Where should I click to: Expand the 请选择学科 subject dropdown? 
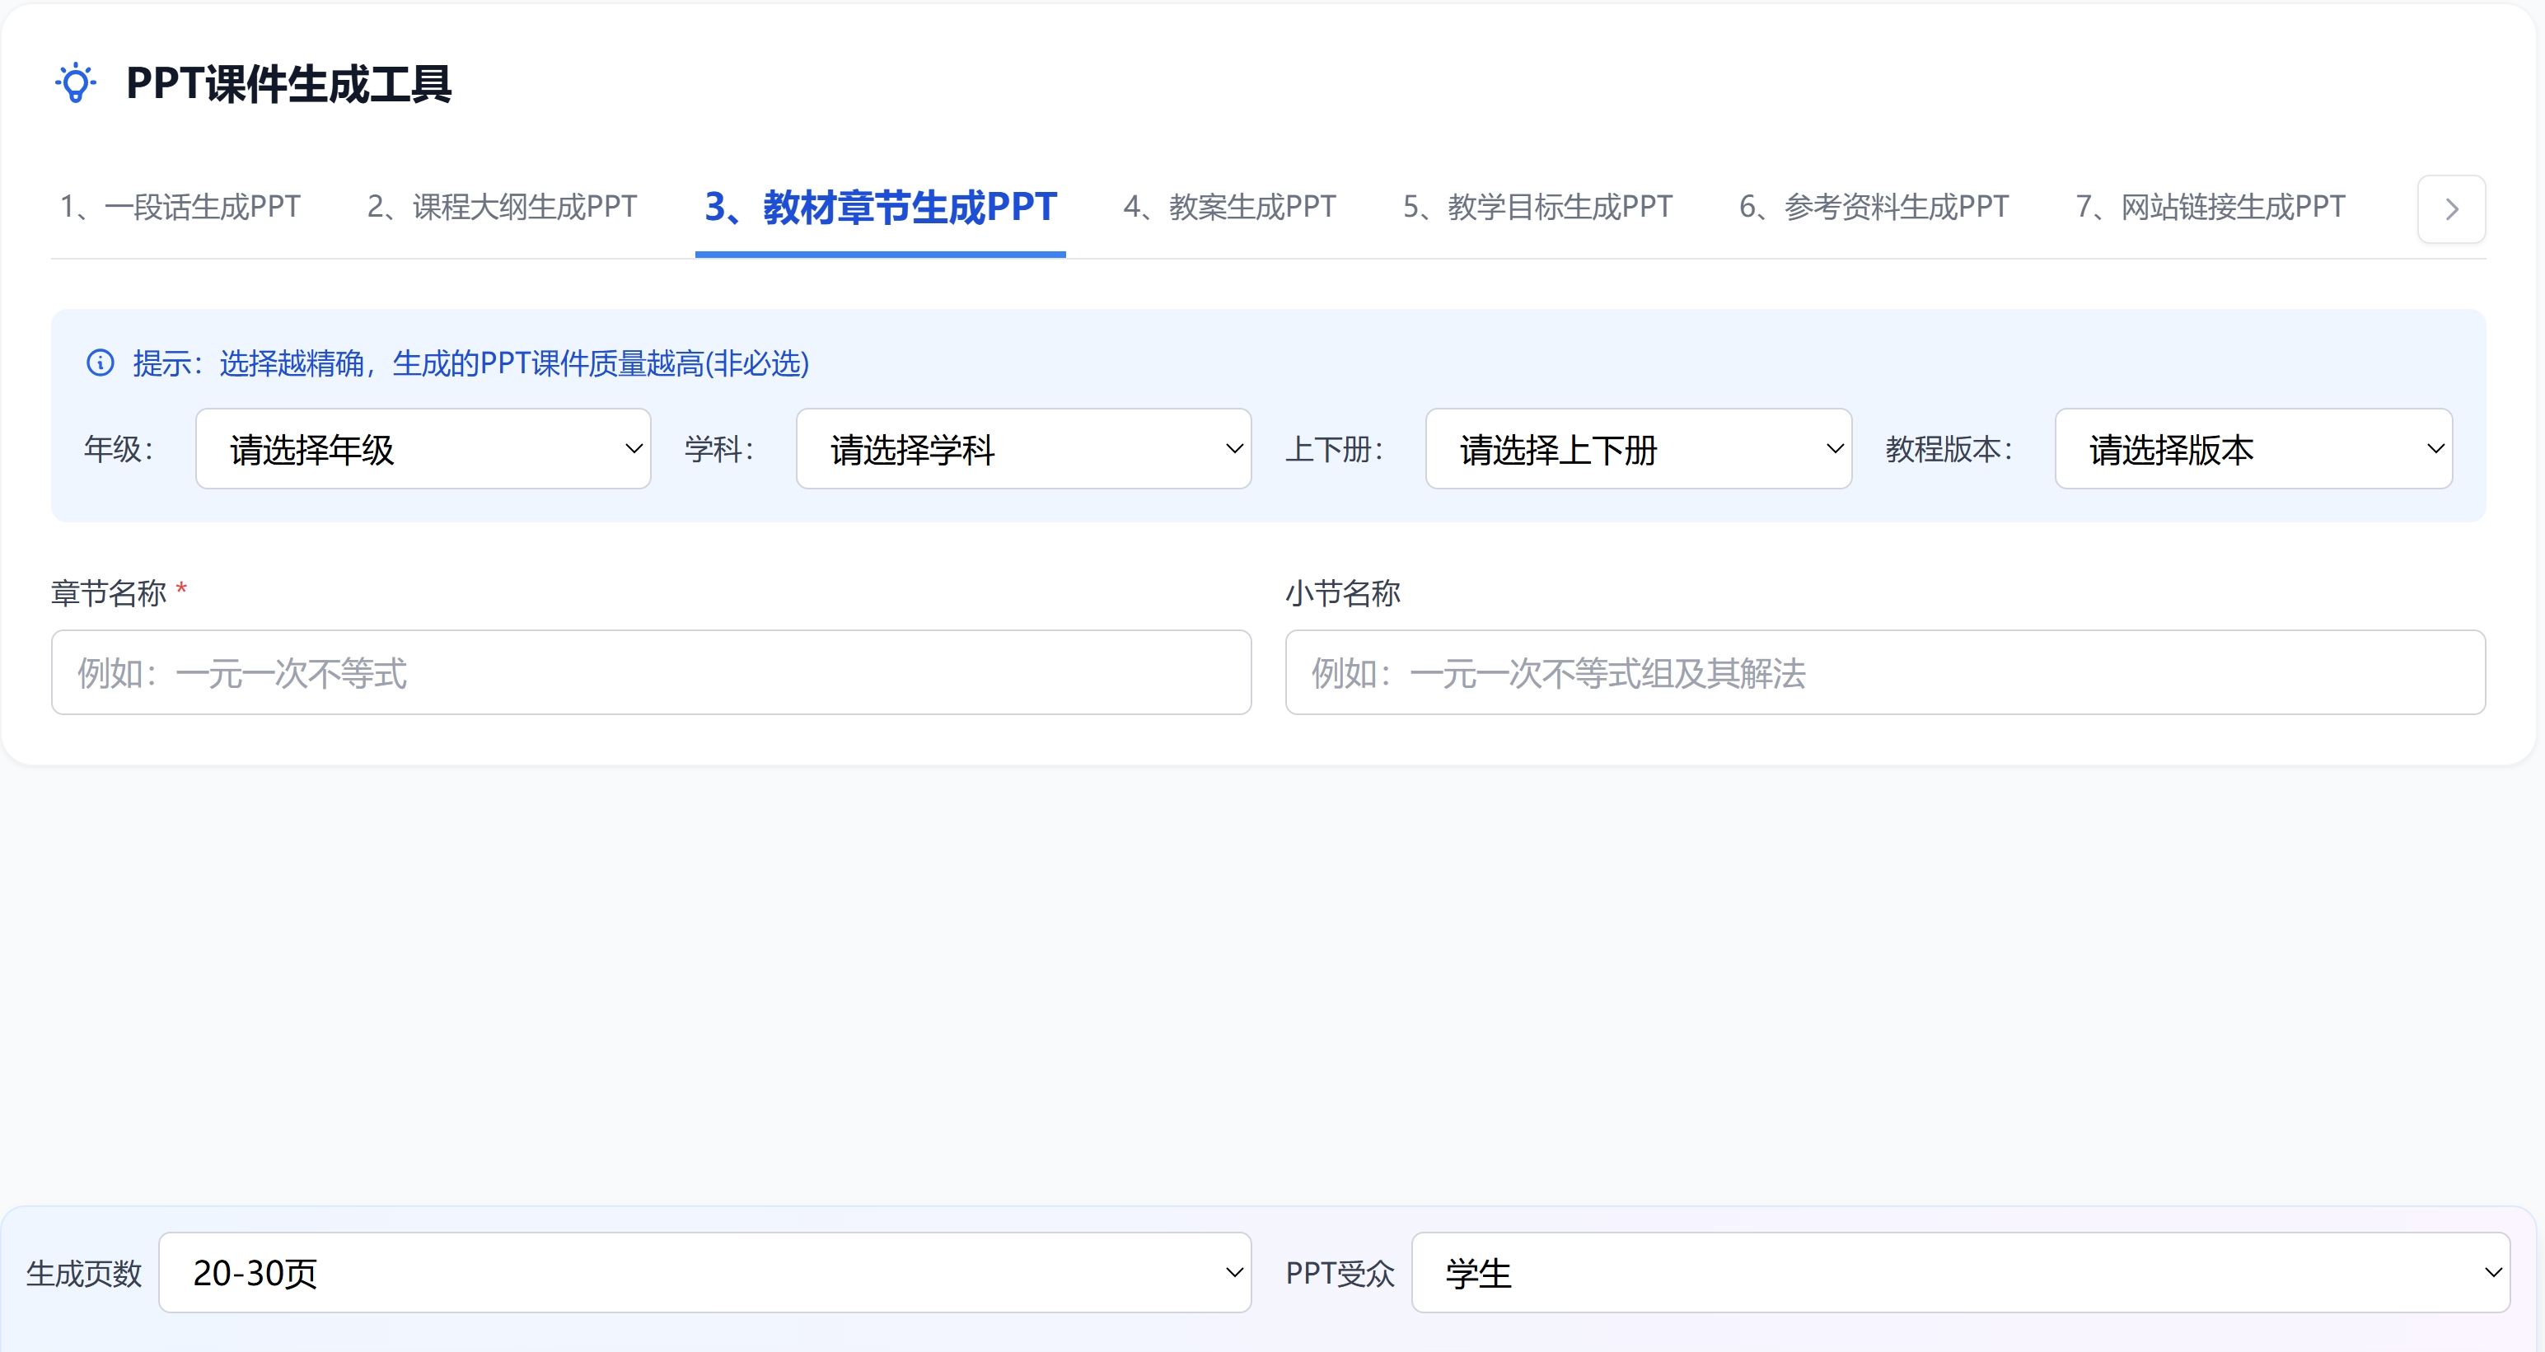[x=1023, y=449]
